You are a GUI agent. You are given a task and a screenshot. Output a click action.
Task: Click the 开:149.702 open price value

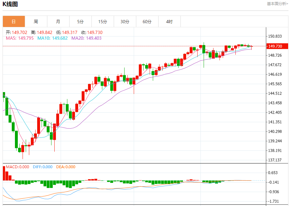(x=16, y=32)
